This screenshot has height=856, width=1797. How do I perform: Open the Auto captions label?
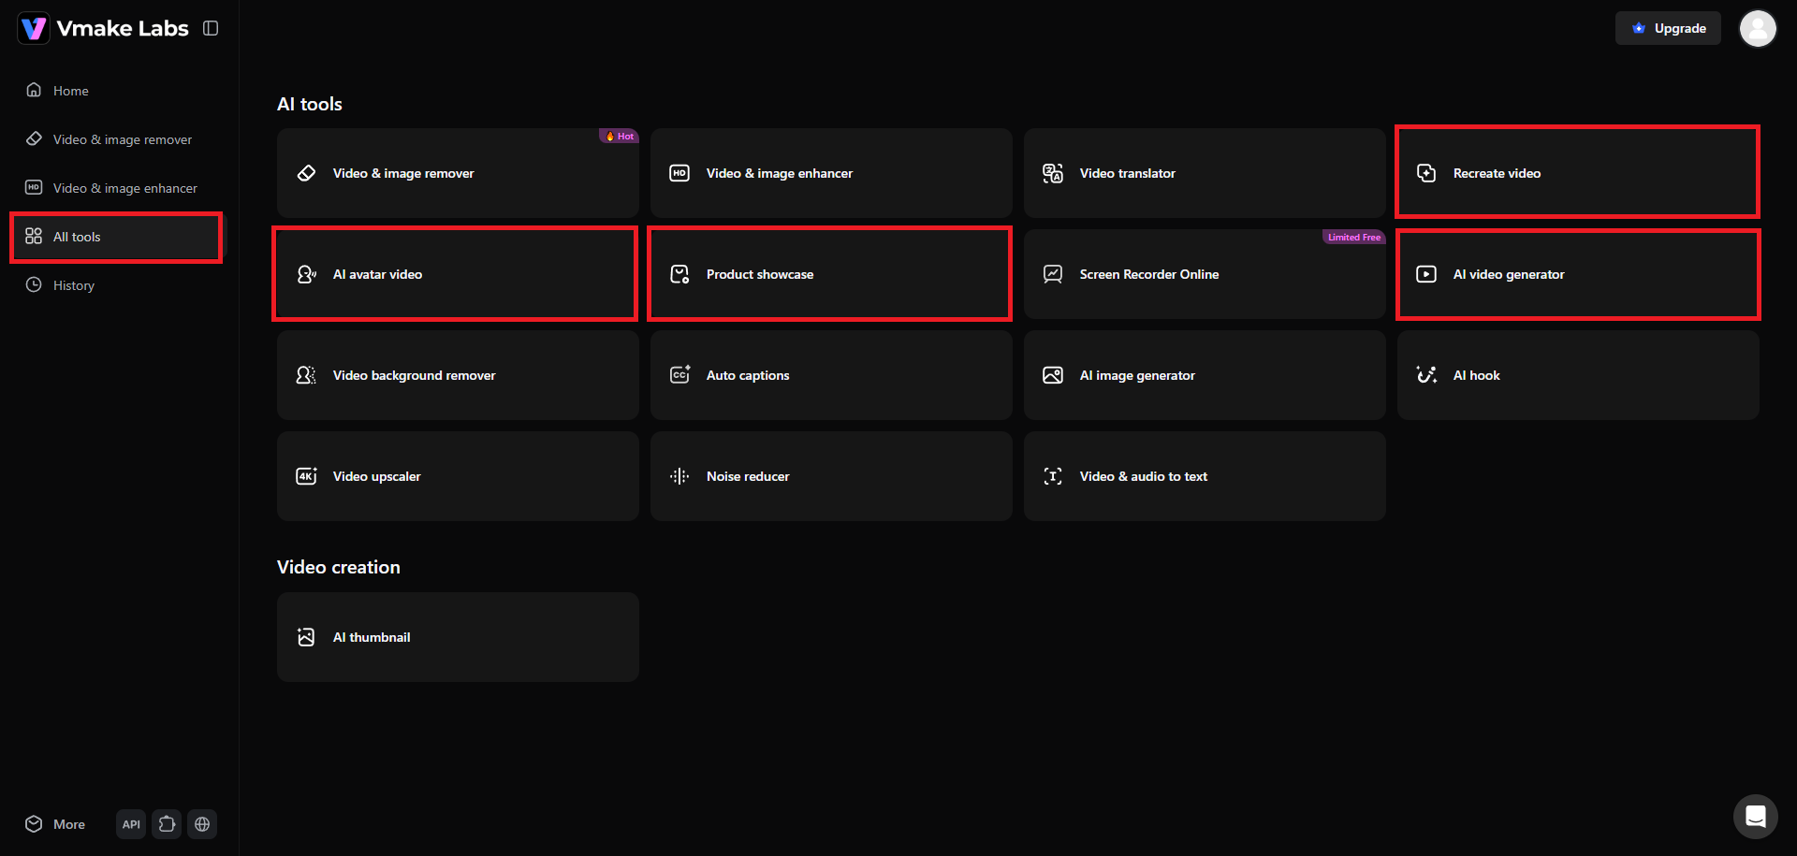click(748, 375)
